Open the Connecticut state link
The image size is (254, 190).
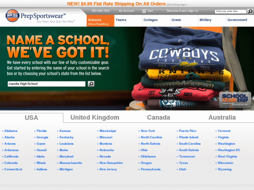click(x=13, y=169)
